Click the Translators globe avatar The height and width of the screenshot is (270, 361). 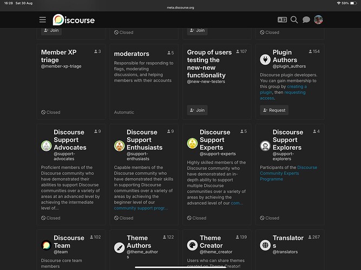[x=265, y=245]
